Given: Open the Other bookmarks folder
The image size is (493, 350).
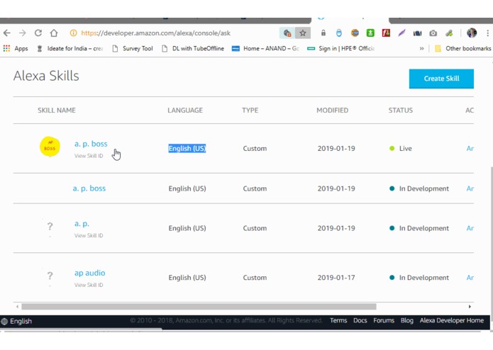Looking at the screenshot, I should [462, 49].
